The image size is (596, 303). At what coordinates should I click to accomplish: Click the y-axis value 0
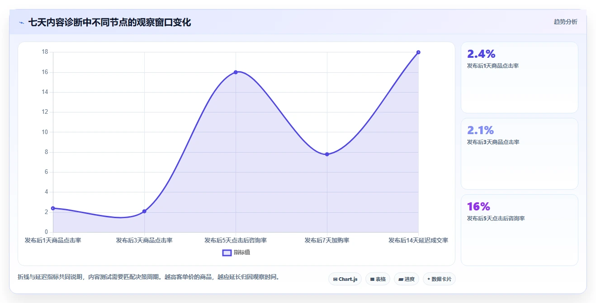pos(46,232)
